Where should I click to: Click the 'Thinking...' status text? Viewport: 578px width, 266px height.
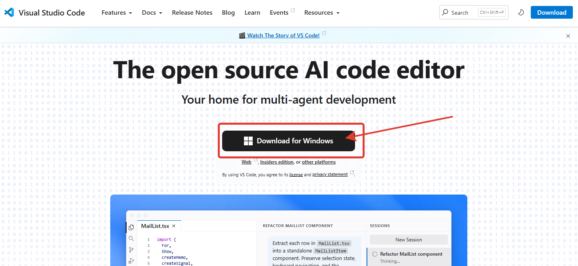click(390, 261)
